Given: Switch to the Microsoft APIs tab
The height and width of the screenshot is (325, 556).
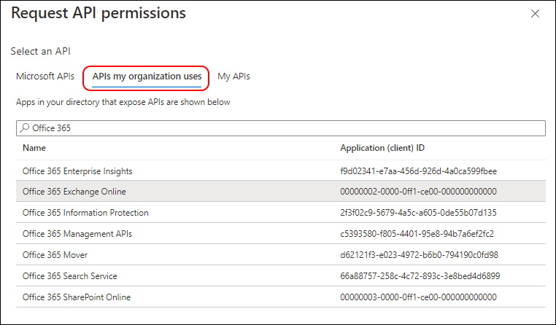Looking at the screenshot, I should pyautogui.click(x=45, y=77).
